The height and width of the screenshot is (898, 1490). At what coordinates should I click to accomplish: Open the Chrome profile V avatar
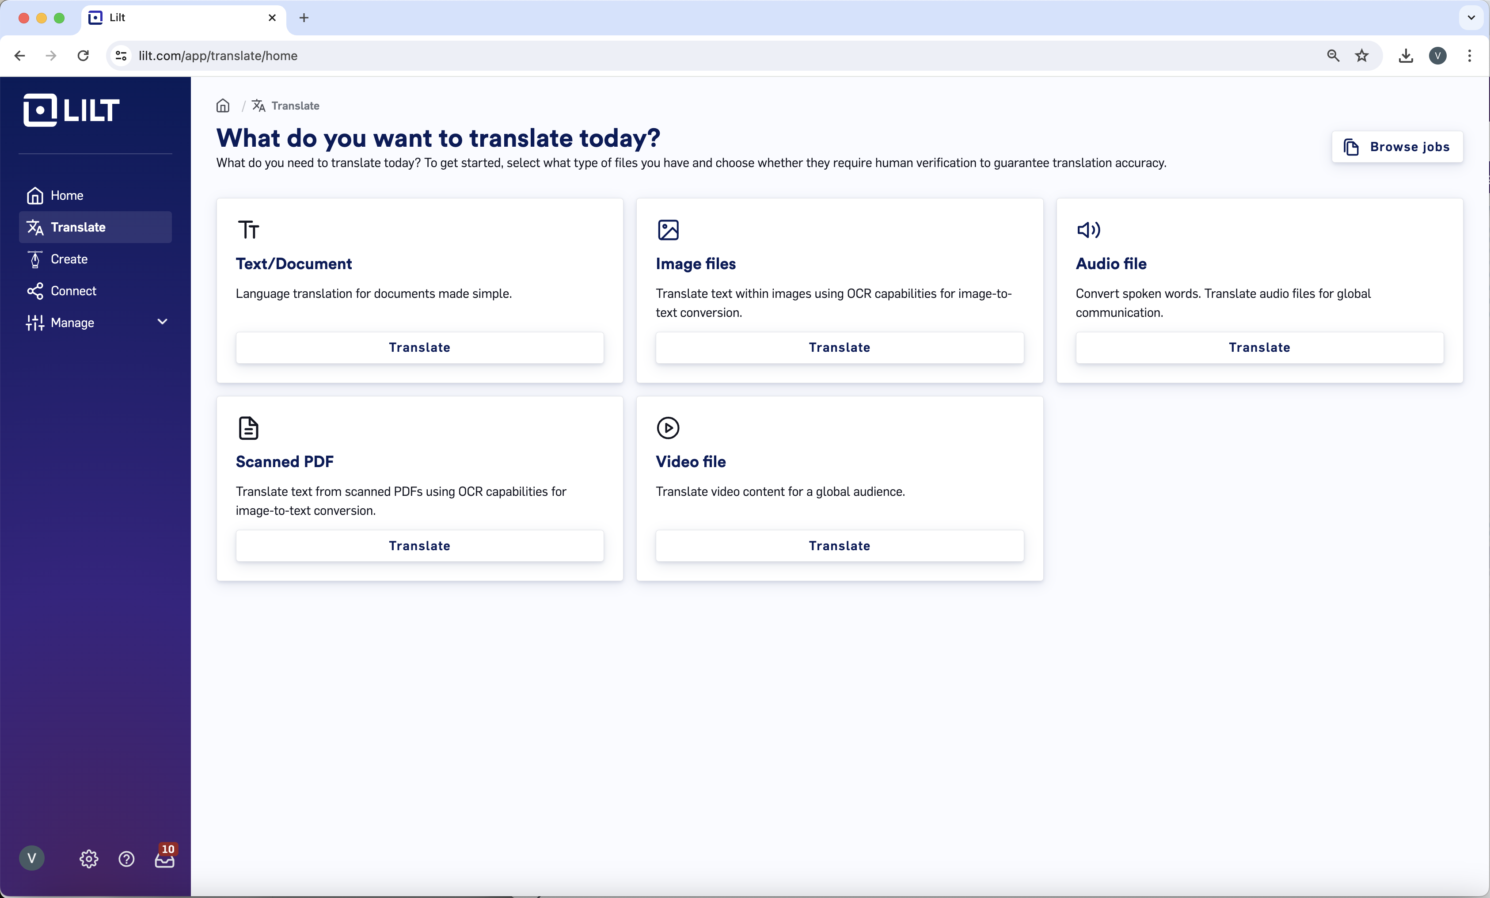click(1437, 56)
